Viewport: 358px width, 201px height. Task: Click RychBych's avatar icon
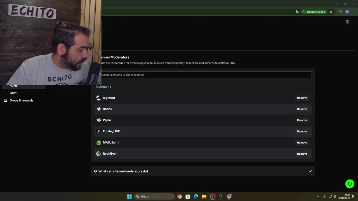(99, 154)
